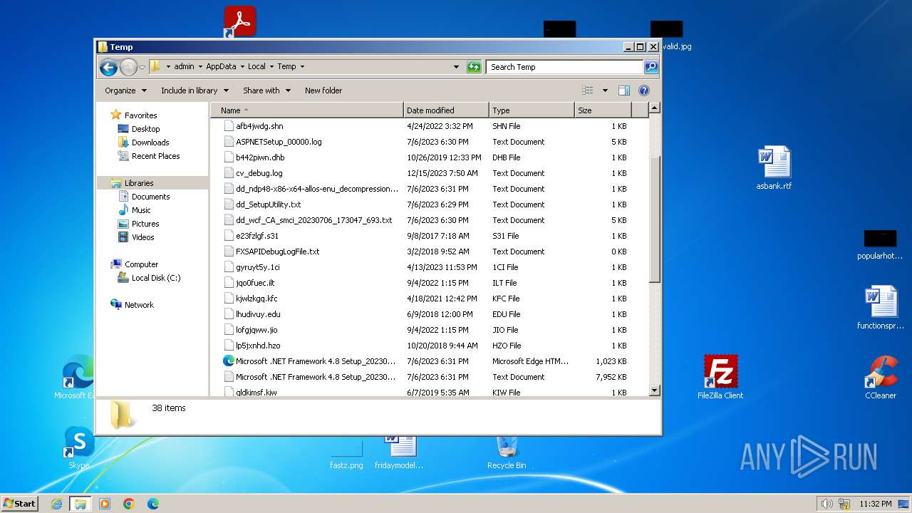The width and height of the screenshot is (912, 513).
Task: Click the Microsoft Edge HTML file icon
Action: coord(229,361)
